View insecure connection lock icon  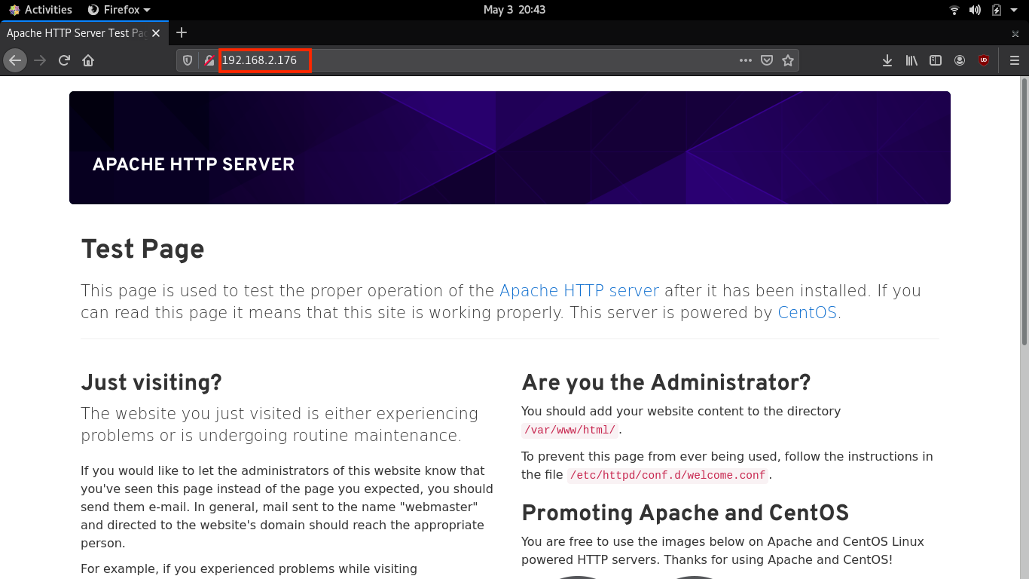(x=209, y=60)
